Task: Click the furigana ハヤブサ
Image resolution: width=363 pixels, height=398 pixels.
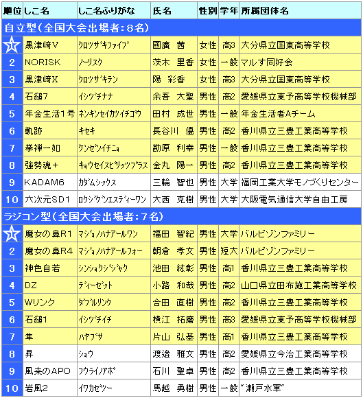Action: (x=91, y=336)
